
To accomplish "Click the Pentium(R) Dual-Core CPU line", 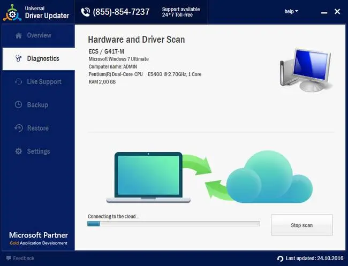I will [x=145, y=74].
